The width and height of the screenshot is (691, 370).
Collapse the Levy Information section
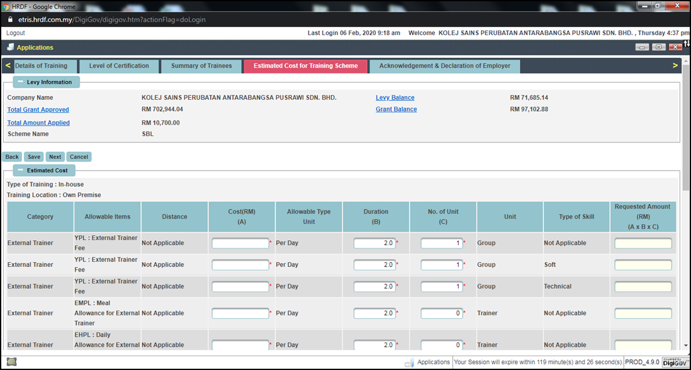click(20, 82)
